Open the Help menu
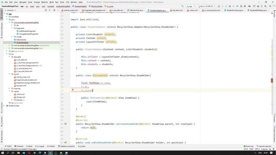Screen dimensions: 276x155 tap(81, 2)
